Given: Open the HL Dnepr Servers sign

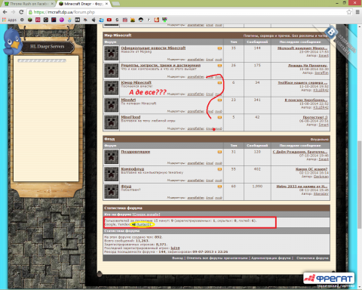Looking at the screenshot, I should (48, 47).
